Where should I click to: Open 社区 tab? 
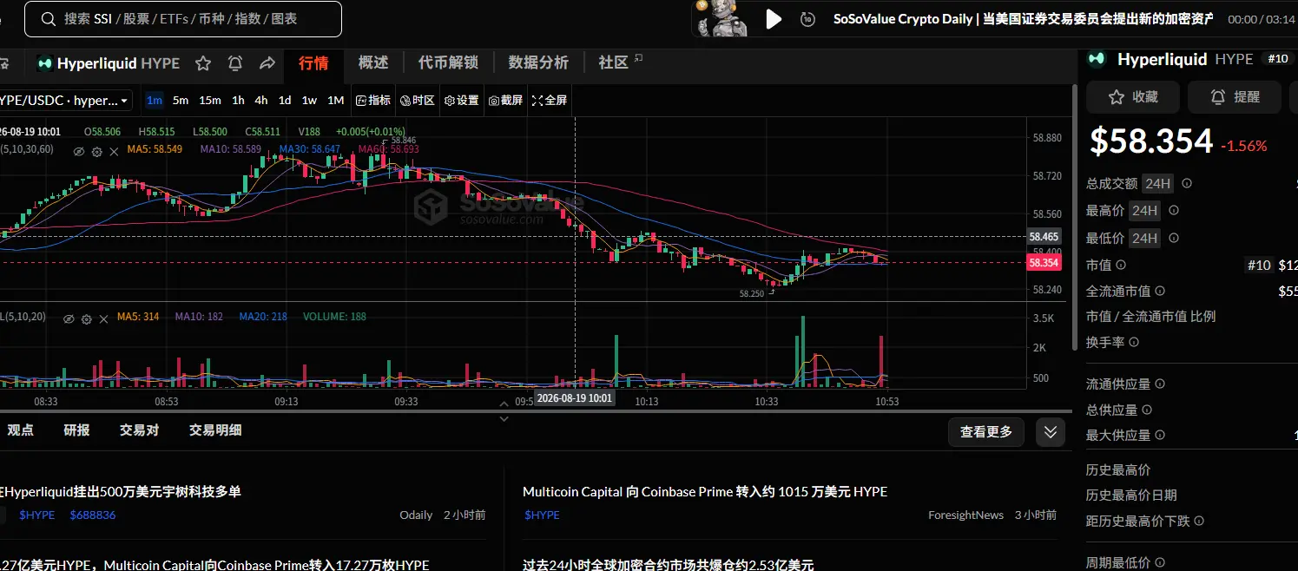coord(620,62)
